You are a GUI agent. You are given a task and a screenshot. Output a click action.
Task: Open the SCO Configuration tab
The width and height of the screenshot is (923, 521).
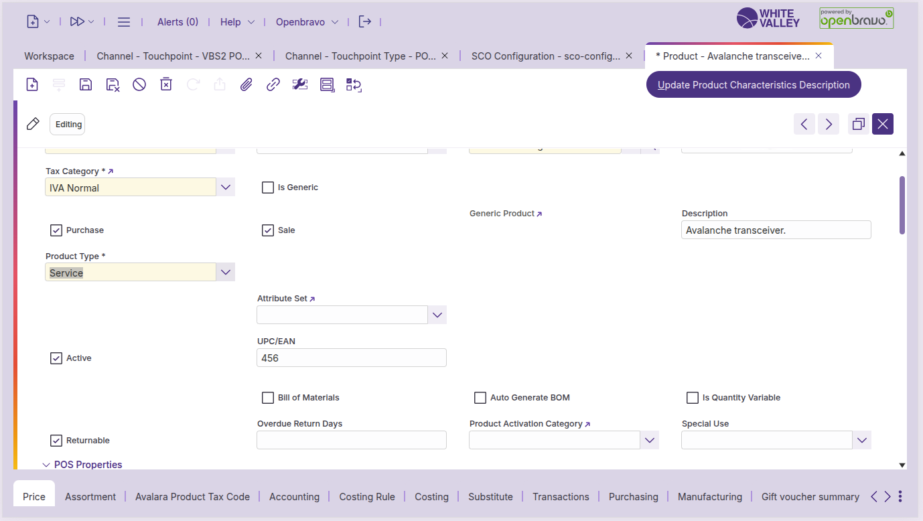pyautogui.click(x=545, y=56)
